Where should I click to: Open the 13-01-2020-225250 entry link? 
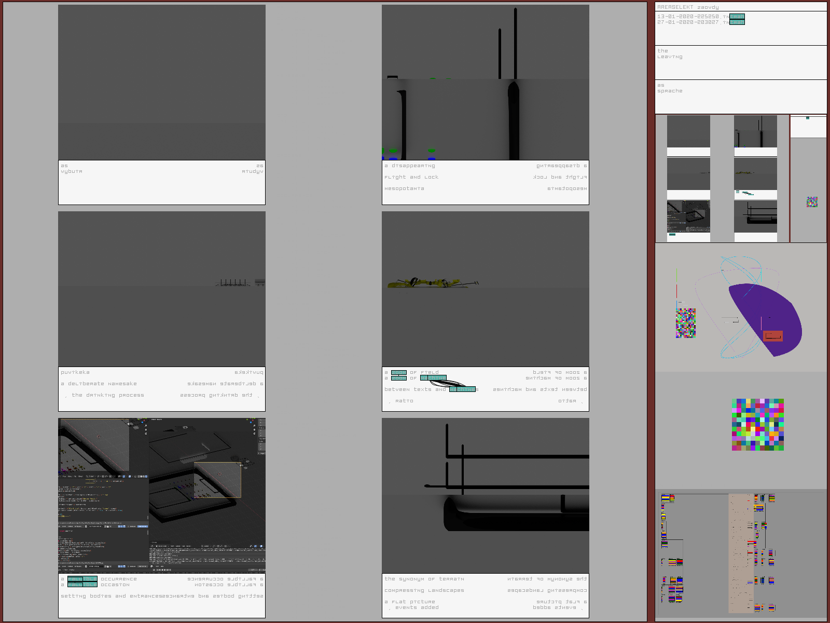(737, 17)
